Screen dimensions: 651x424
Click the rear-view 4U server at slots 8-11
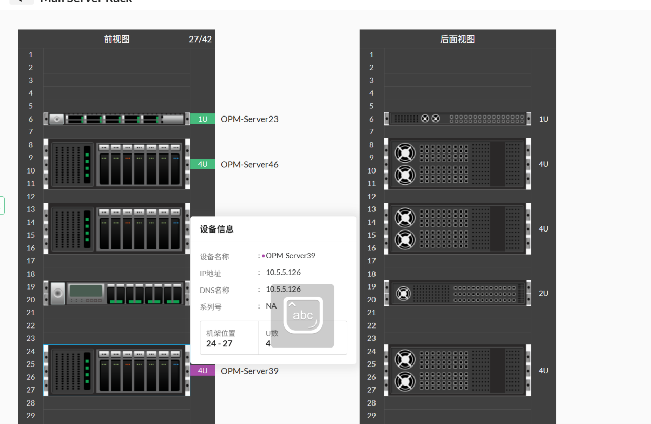(x=457, y=164)
